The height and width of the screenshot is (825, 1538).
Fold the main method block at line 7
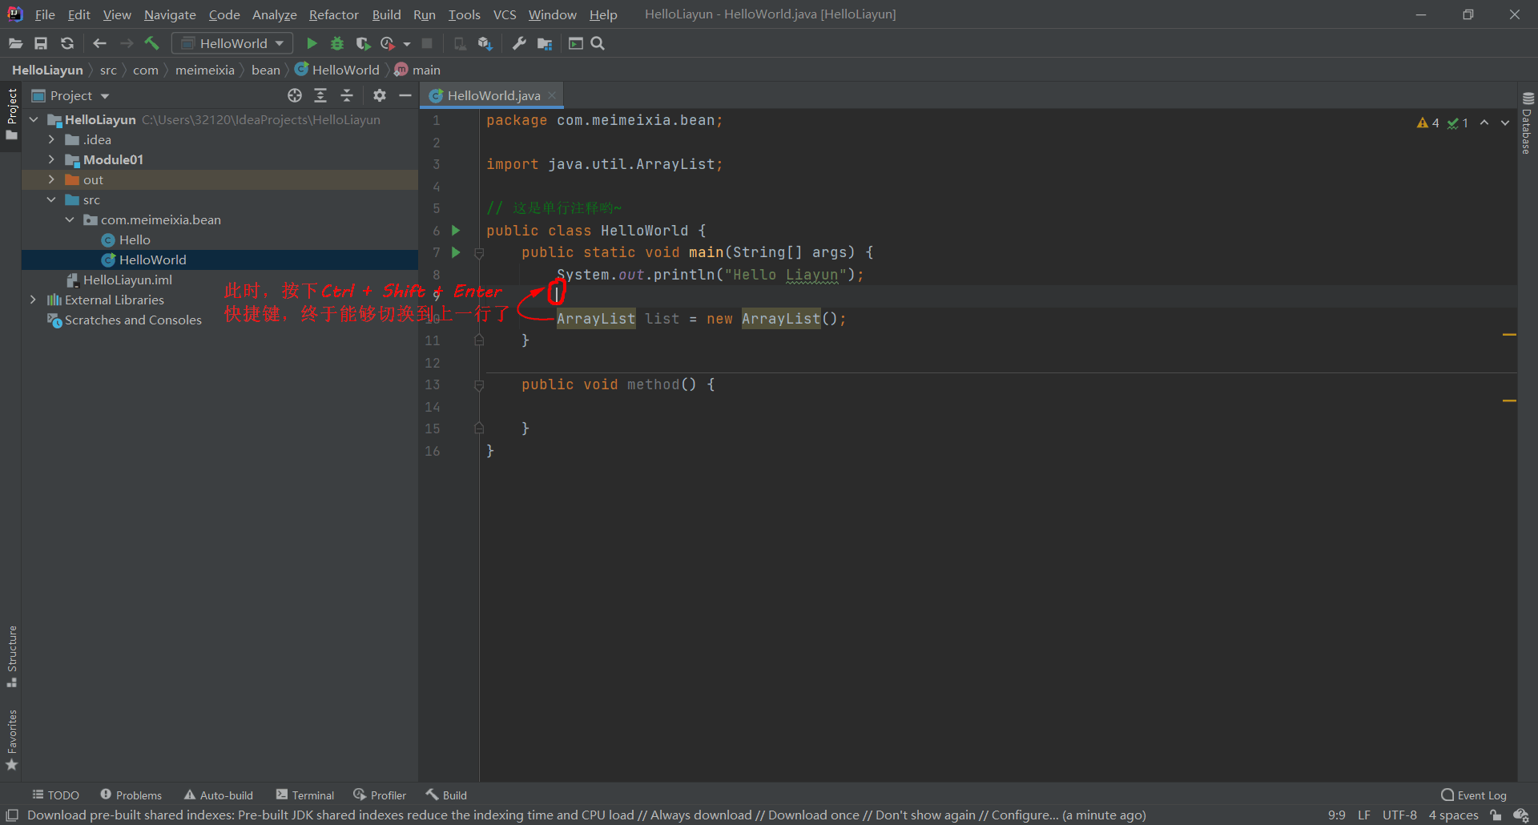click(x=479, y=253)
